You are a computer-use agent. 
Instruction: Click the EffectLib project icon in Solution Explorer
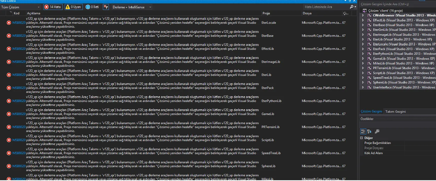(369, 20)
